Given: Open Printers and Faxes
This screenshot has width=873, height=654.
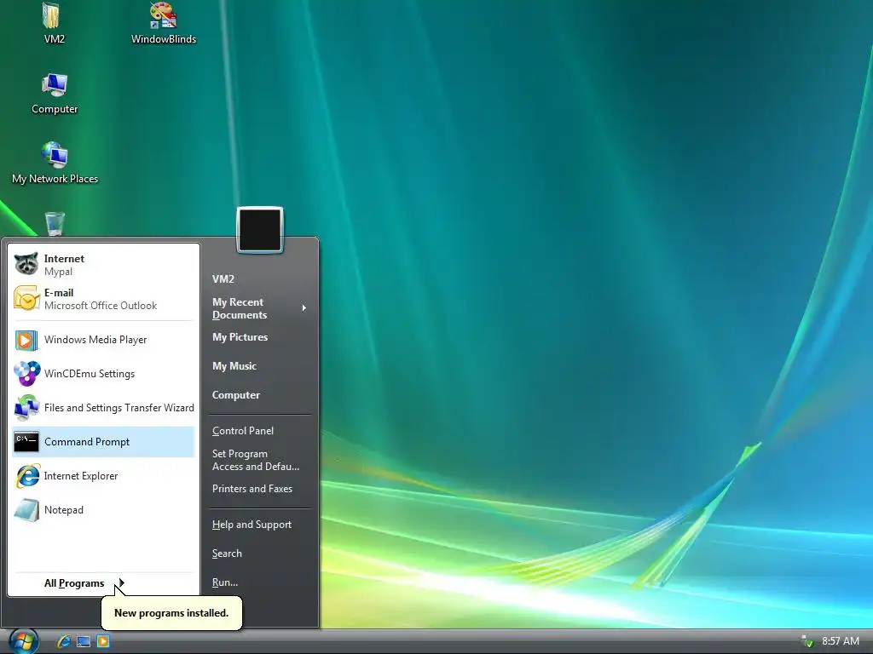Looking at the screenshot, I should (252, 488).
